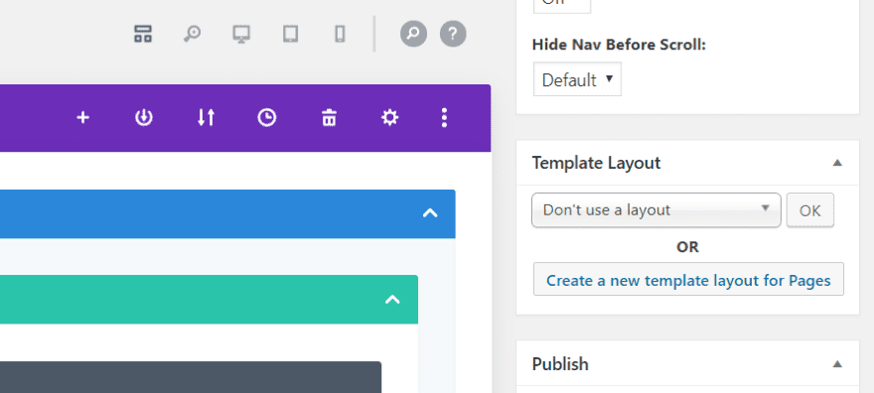This screenshot has height=393, width=874.
Task: Open the Don't use a layout dropdown
Action: (x=656, y=210)
